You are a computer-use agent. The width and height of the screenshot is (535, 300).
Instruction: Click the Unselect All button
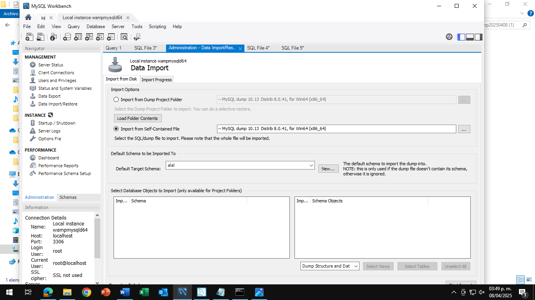coord(455,266)
